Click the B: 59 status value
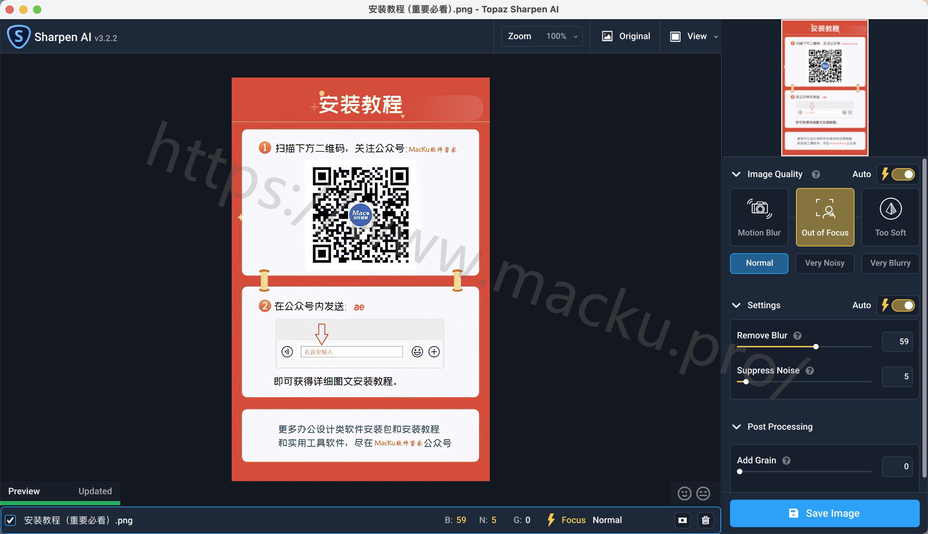Screen dimensions: 928x534 tap(455, 520)
